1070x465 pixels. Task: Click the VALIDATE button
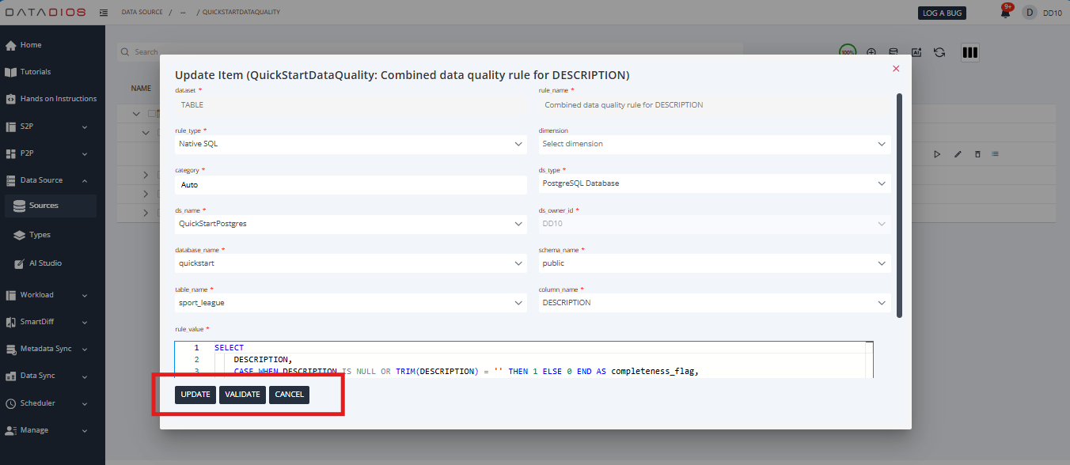(242, 395)
